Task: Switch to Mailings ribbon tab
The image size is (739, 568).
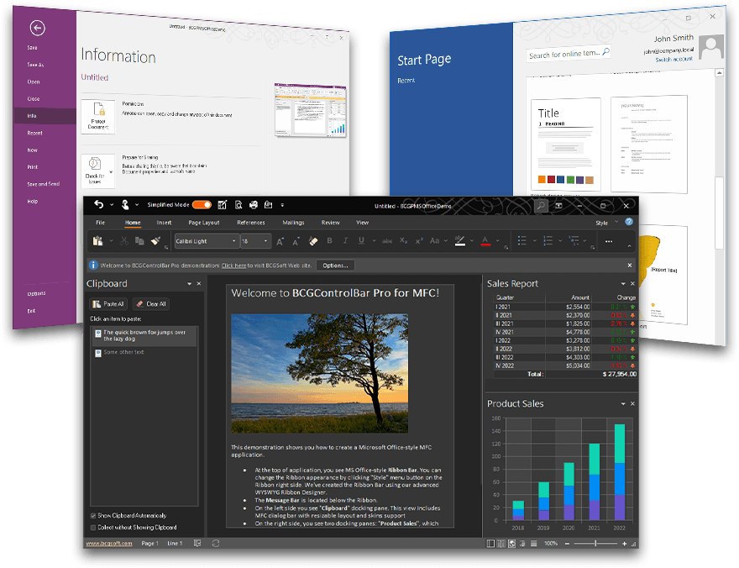Action: pos(293,223)
